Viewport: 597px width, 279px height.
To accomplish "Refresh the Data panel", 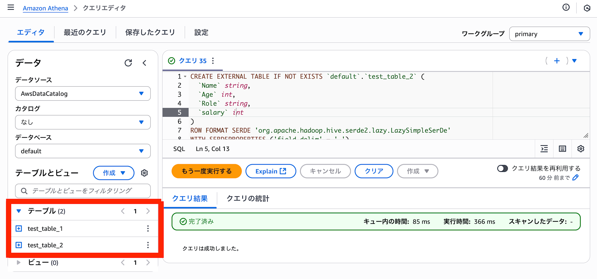I will point(128,63).
